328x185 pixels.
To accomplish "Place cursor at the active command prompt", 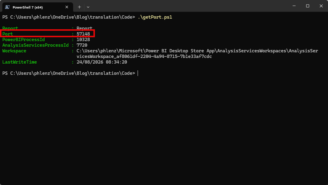I will pyautogui.click(x=138, y=73).
